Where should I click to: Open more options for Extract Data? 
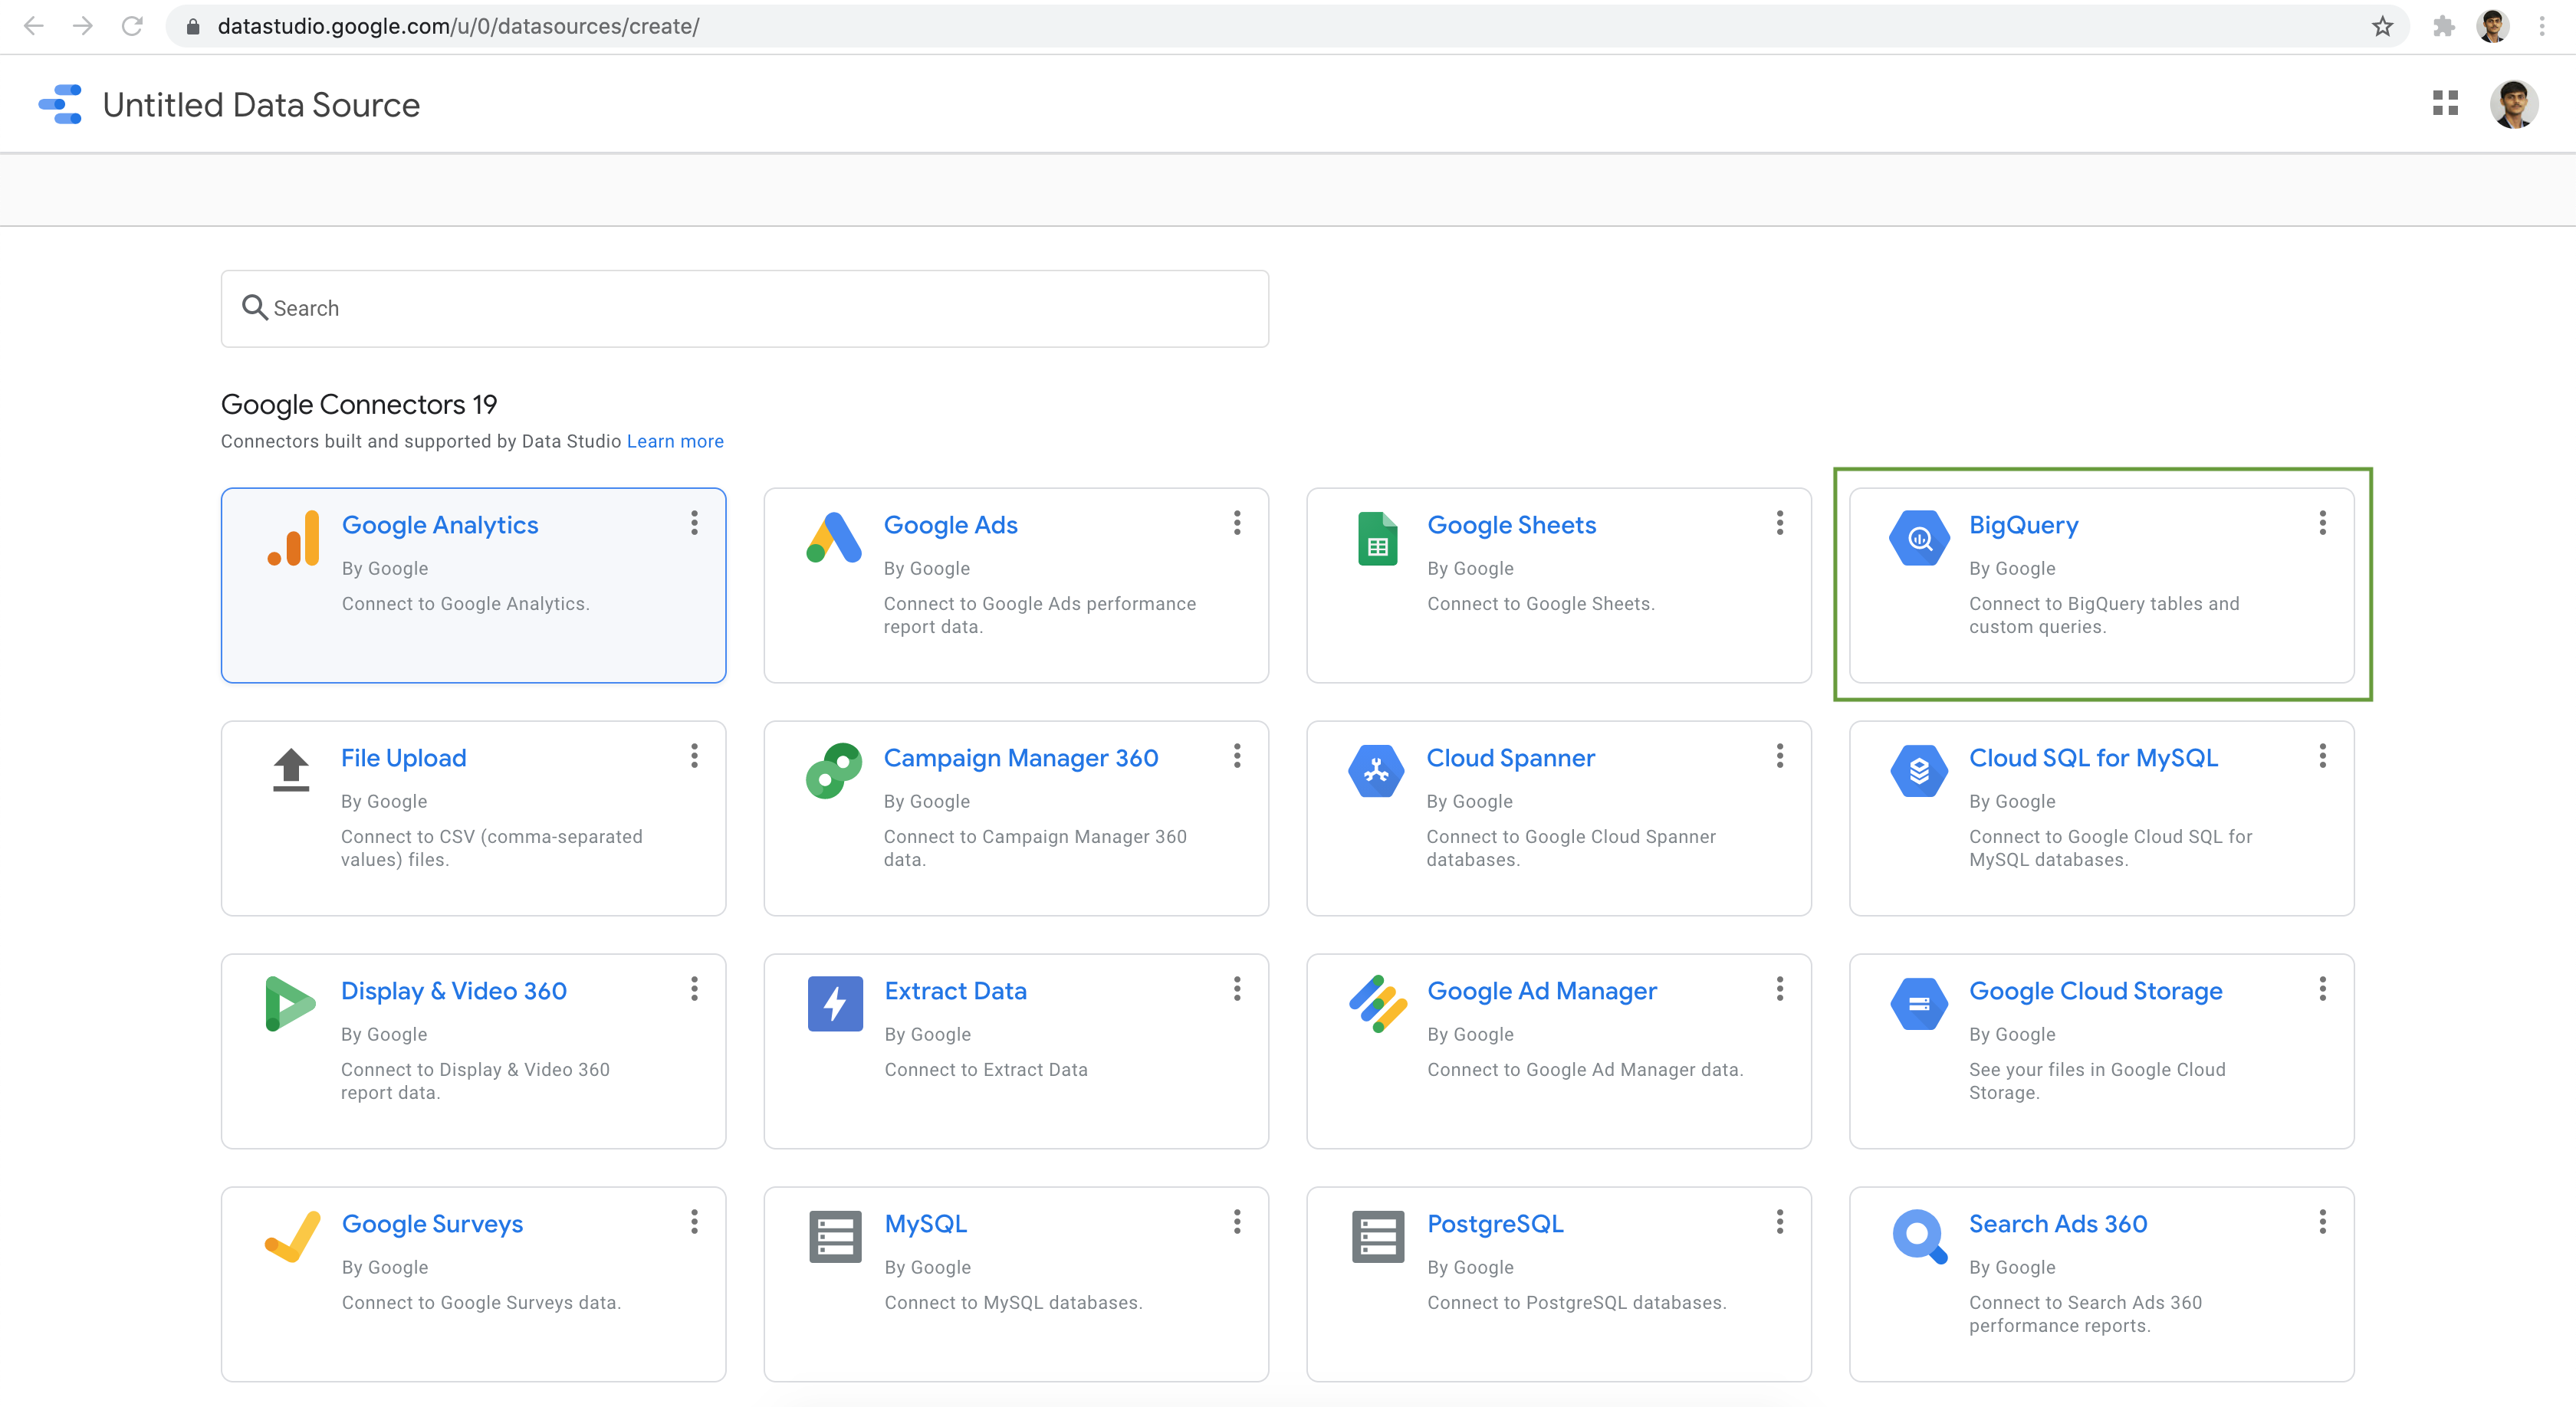1237,989
